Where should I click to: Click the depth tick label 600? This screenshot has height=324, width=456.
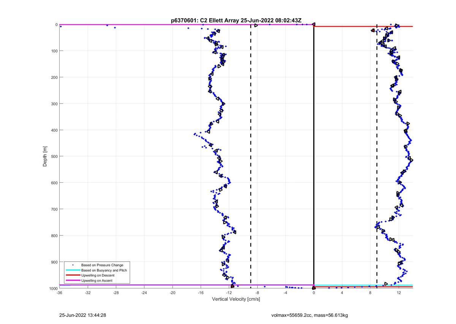click(x=54, y=183)
